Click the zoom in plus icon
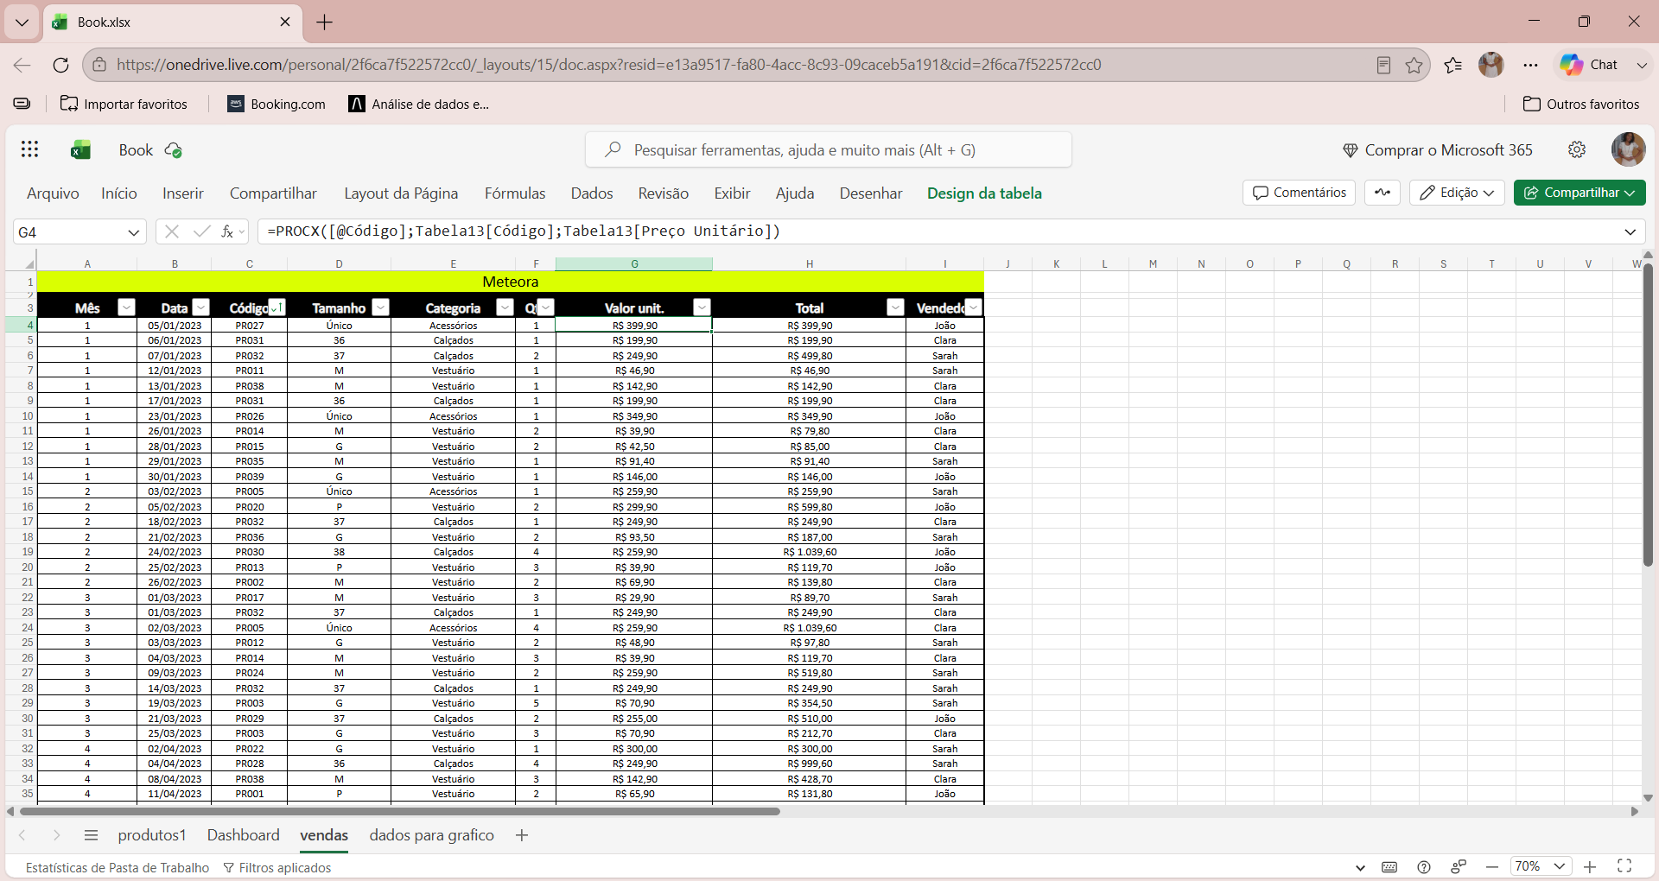Viewport: 1659px width, 881px height. coord(1590,866)
